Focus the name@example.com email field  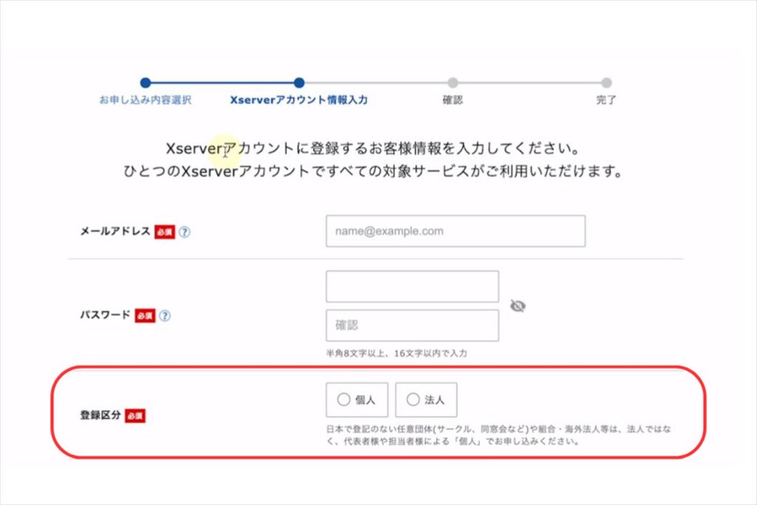(455, 231)
